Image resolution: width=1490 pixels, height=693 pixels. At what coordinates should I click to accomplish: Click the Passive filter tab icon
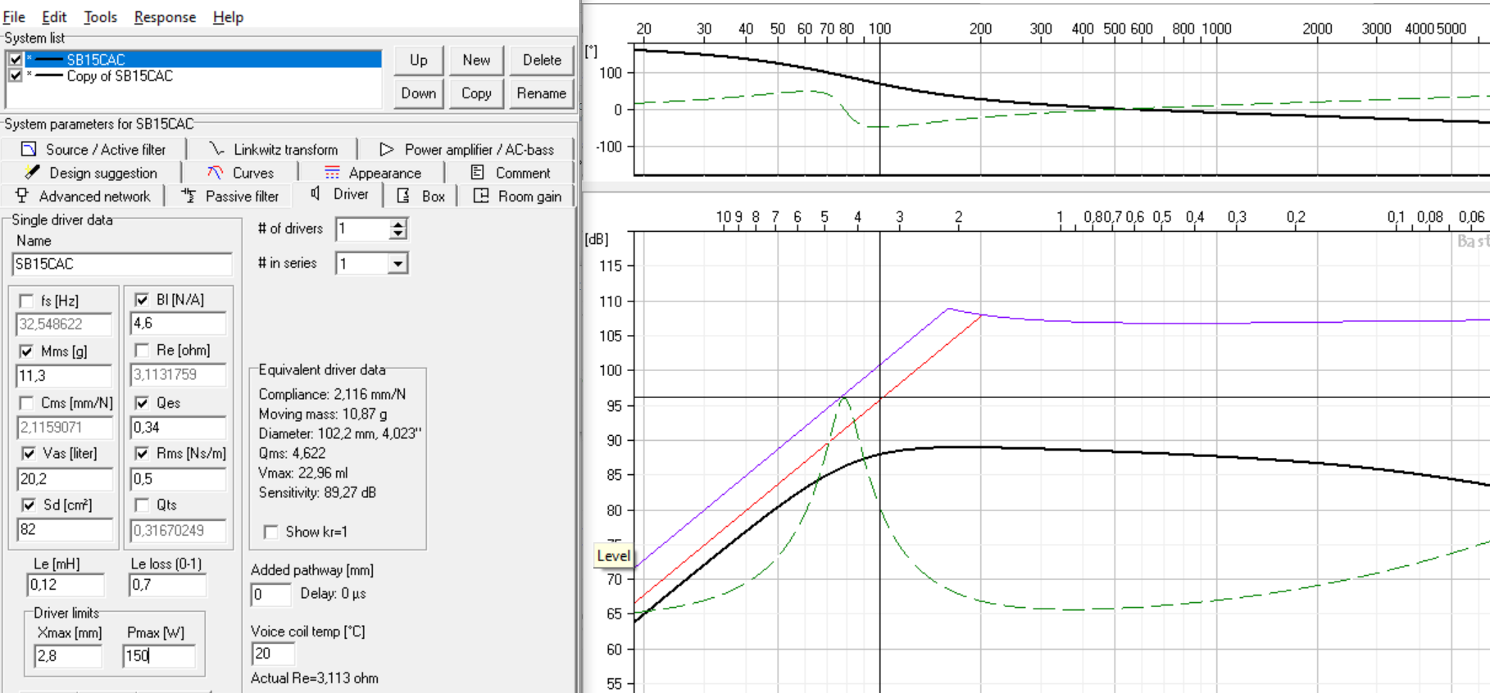click(189, 195)
